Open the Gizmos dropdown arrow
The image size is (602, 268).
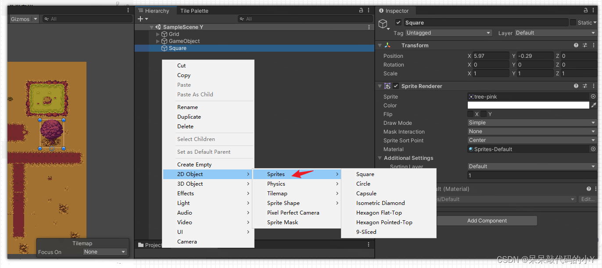tap(36, 19)
